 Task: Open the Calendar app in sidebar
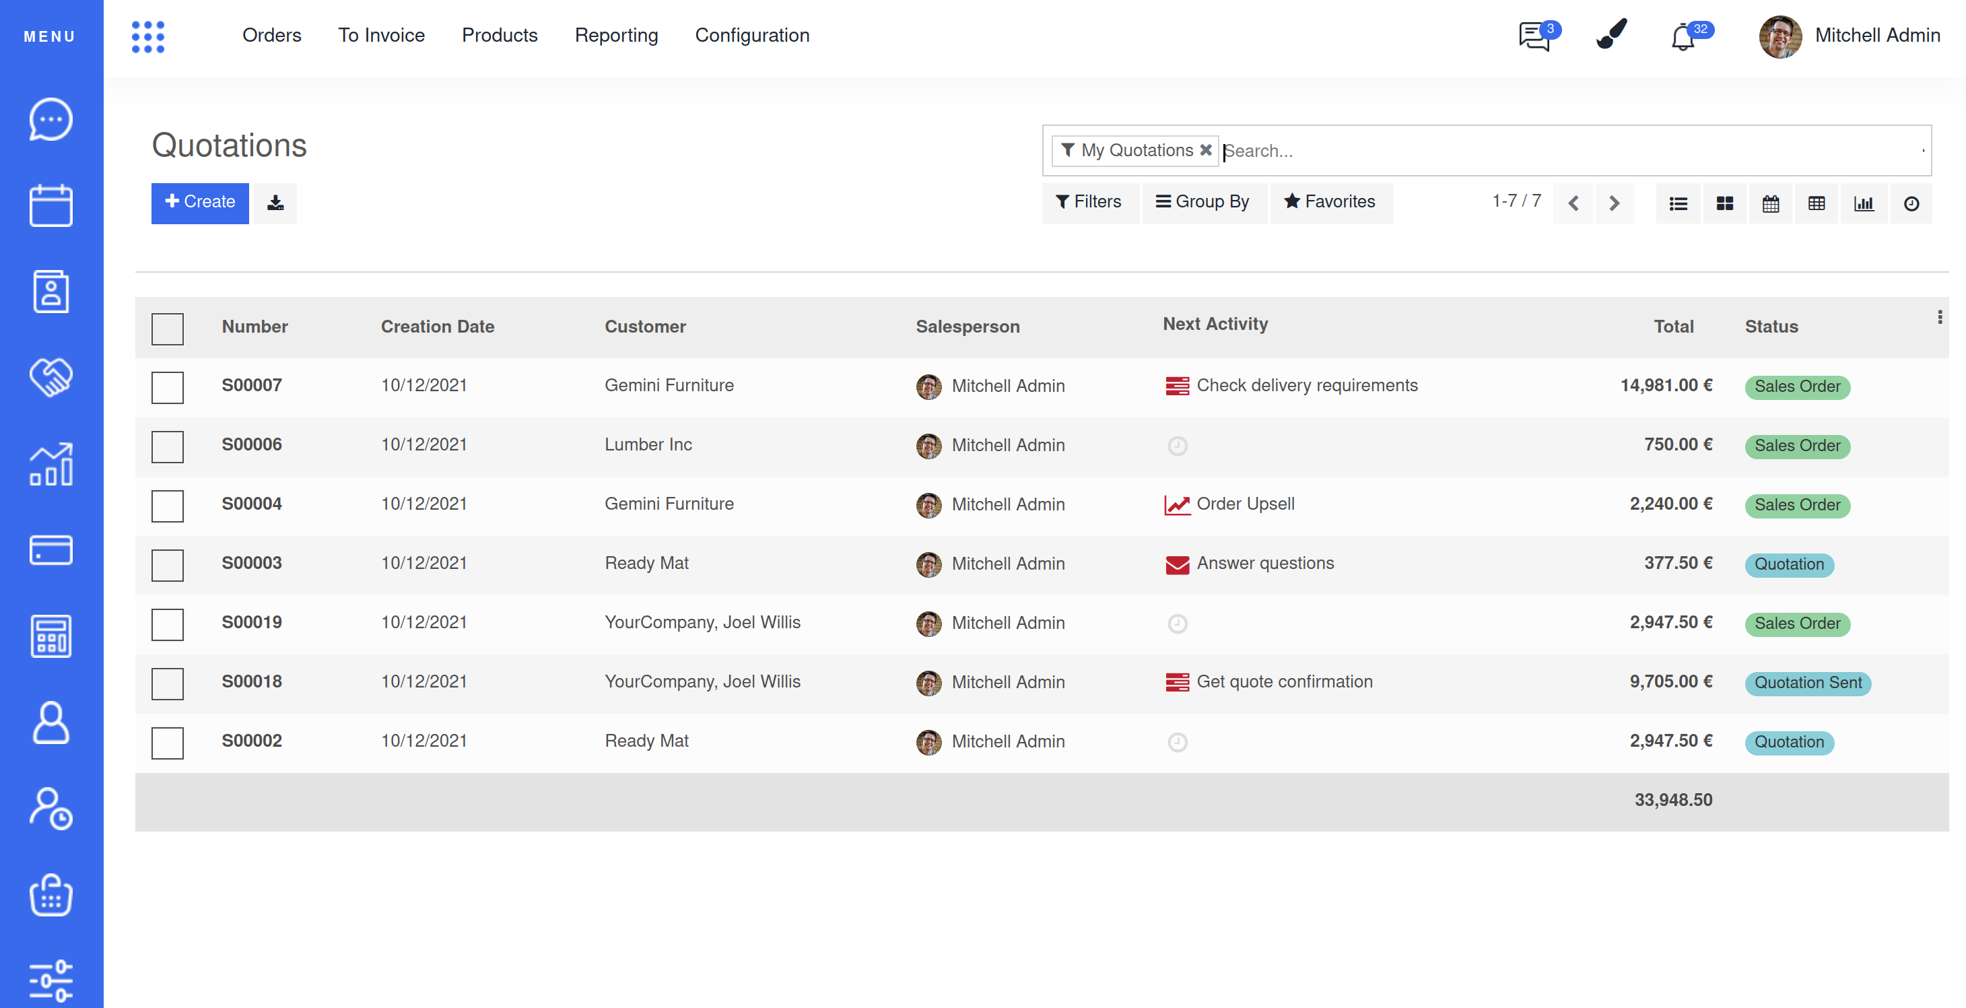[51, 205]
